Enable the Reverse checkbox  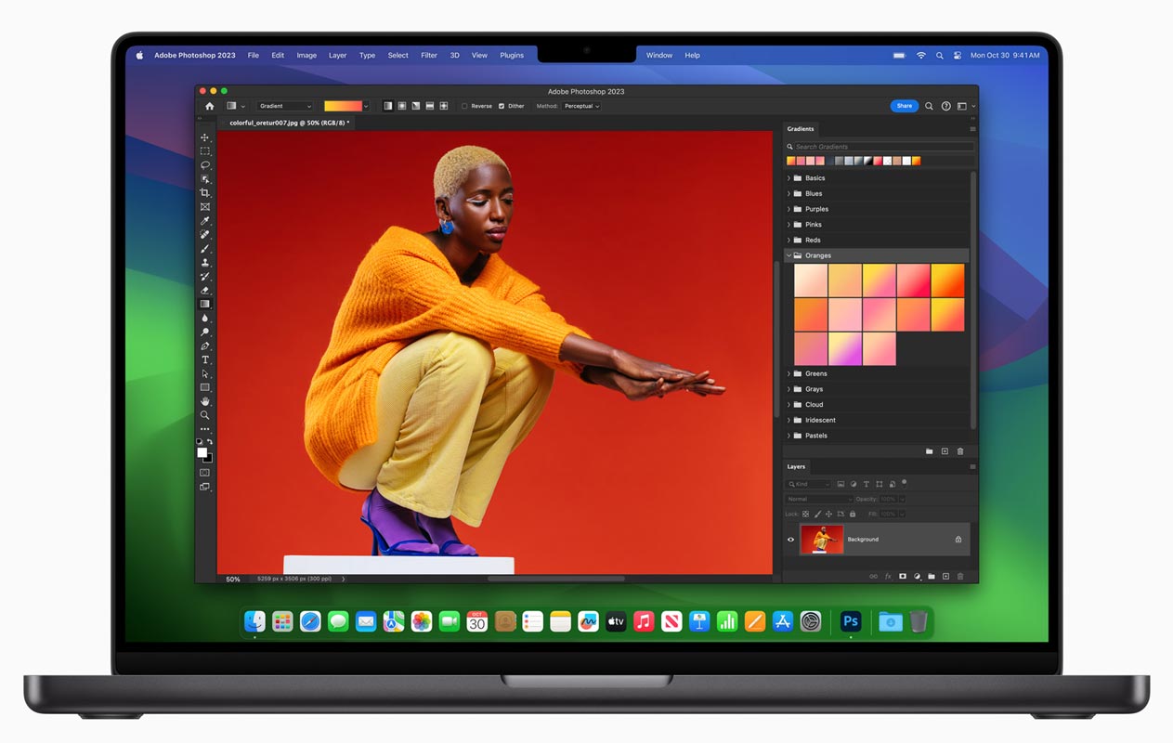(x=465, y=106)
